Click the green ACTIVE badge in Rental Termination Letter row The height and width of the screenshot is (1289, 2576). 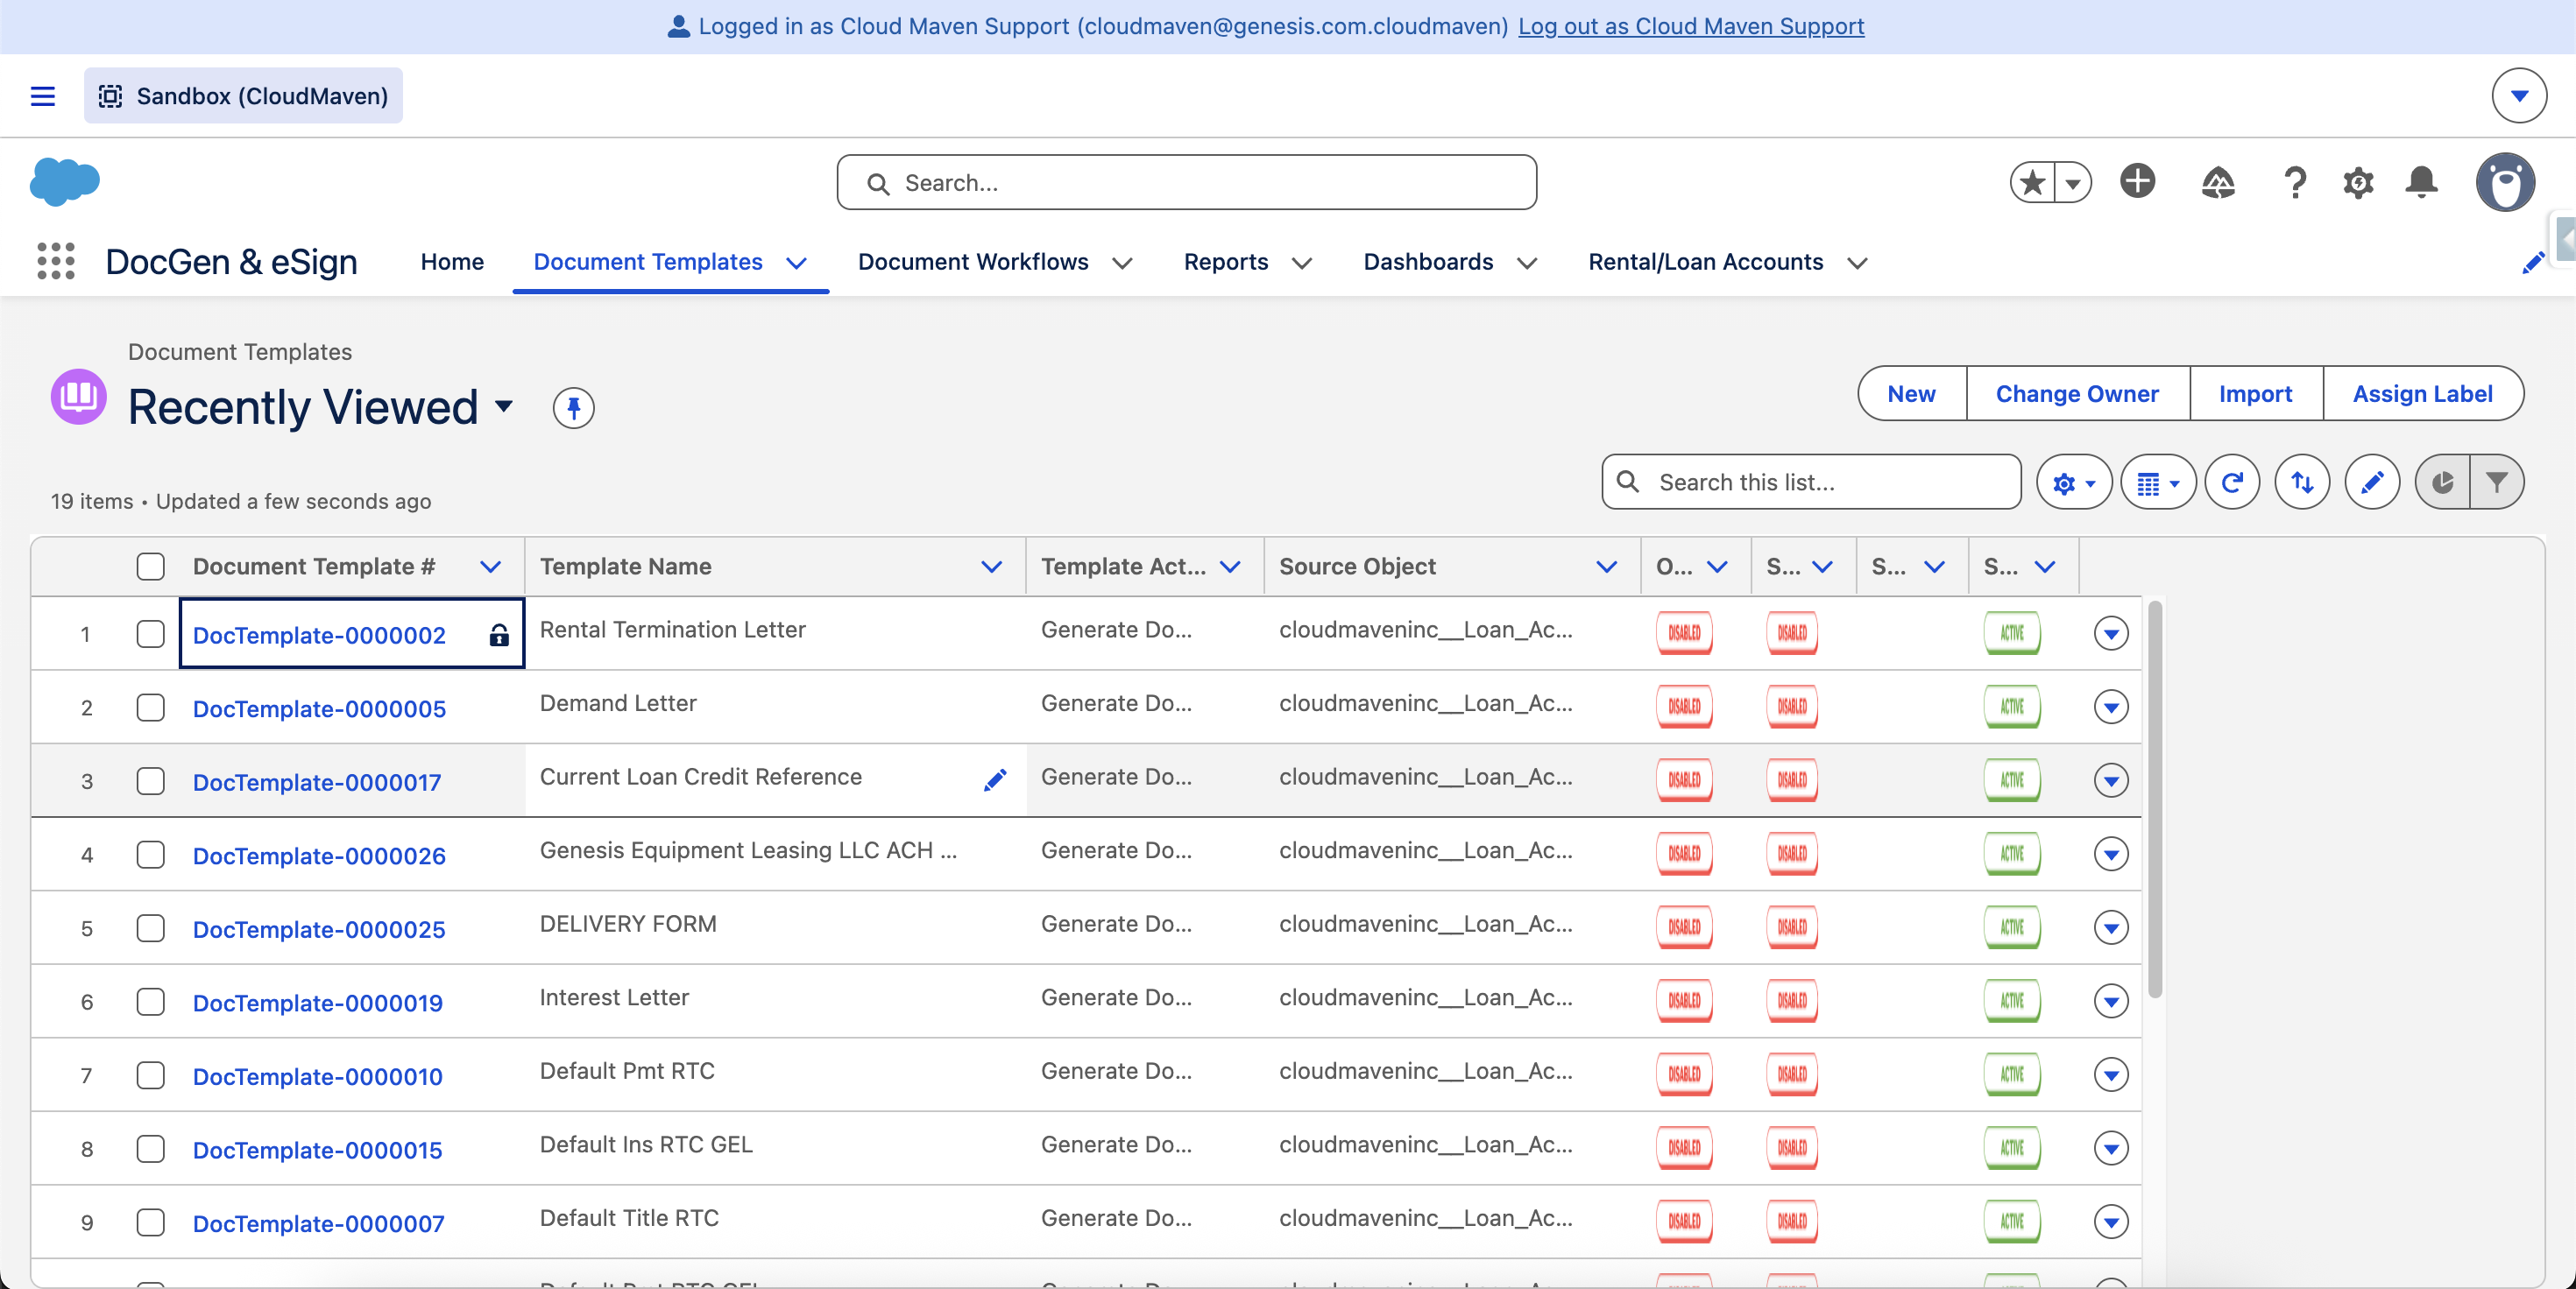pyautogui.click(x=2011, y=632)
